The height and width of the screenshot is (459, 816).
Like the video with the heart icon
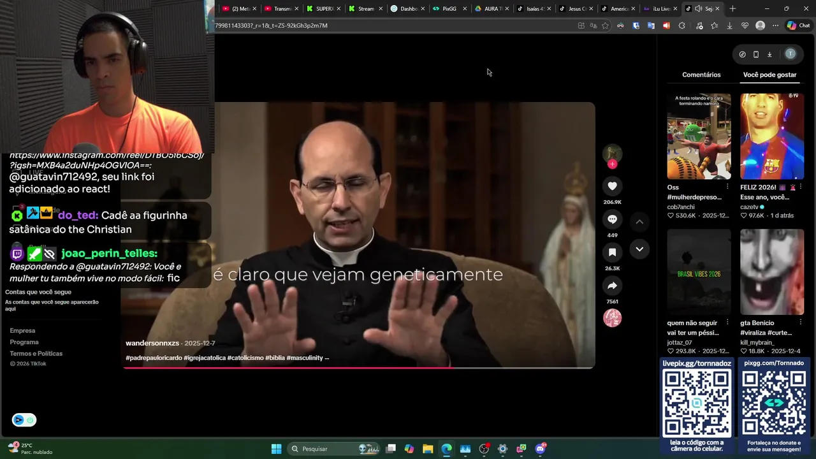tap(612, 186)
